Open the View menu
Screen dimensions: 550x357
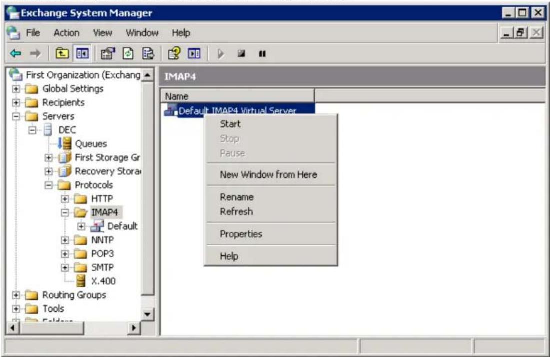tap(102, 33)
